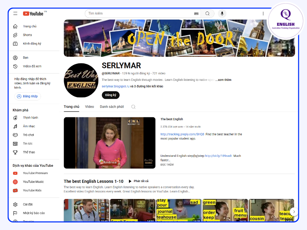Open the serlymar.blogspot.ru link
The image size is (307, 230).
click(116, 86)
